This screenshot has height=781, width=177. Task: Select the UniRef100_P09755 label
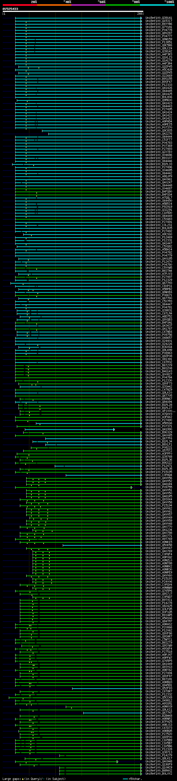158,487
